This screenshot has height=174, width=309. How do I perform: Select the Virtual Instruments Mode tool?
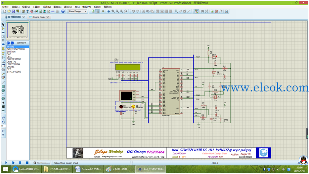pos(3,78)
